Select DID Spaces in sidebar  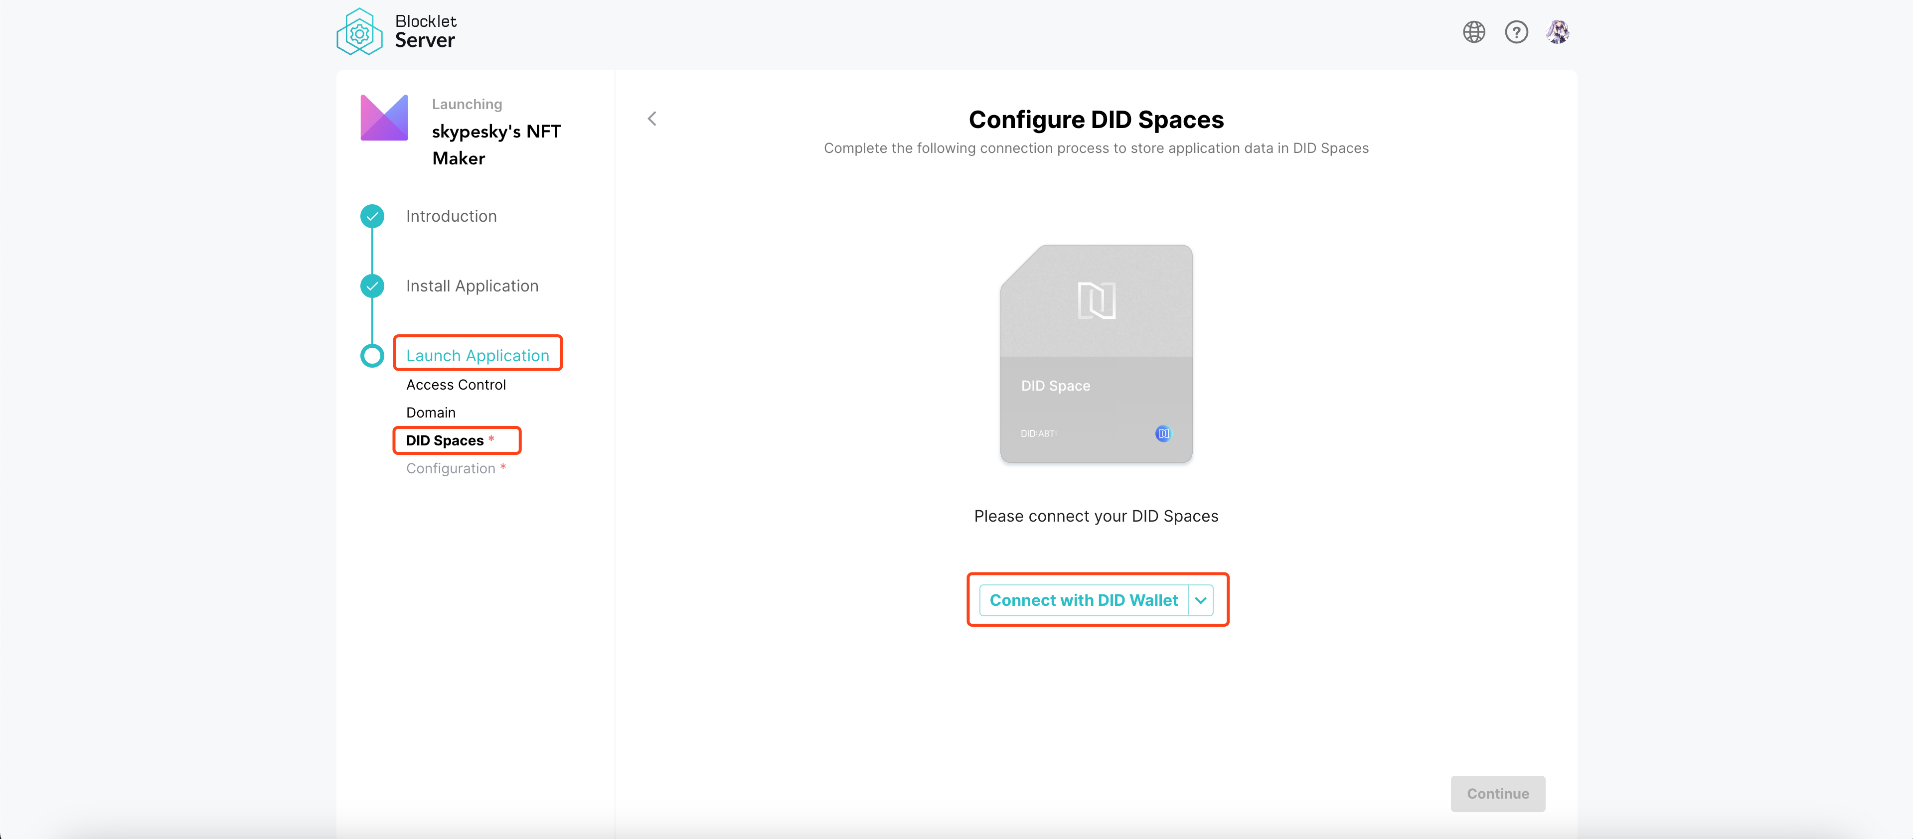point(445,440)
